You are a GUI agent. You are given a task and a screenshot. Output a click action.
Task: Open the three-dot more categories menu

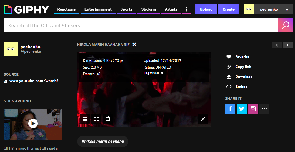pos(186,9)
